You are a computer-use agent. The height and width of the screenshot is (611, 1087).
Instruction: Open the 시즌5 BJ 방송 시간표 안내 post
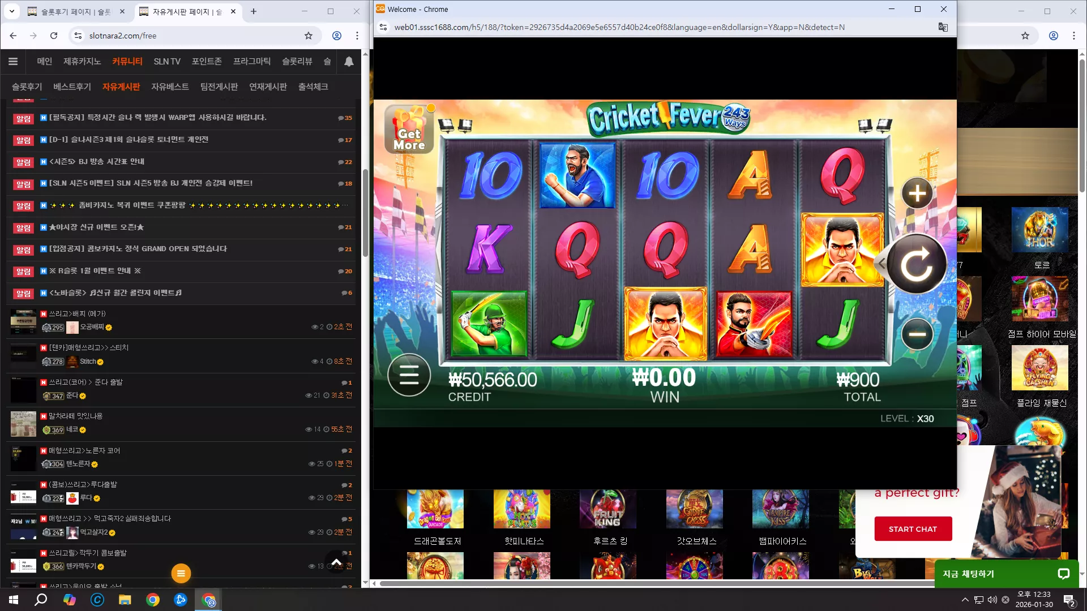click(x=96, y=162)
